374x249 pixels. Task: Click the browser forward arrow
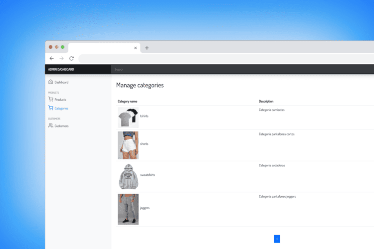[61, 58]
